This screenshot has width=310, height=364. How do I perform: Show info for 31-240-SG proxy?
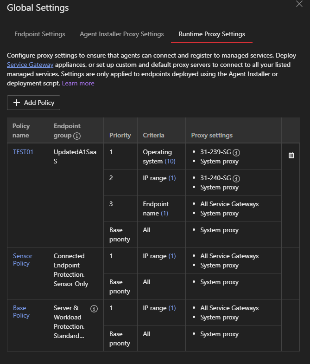pyautogui.click(x=236, y=178)
